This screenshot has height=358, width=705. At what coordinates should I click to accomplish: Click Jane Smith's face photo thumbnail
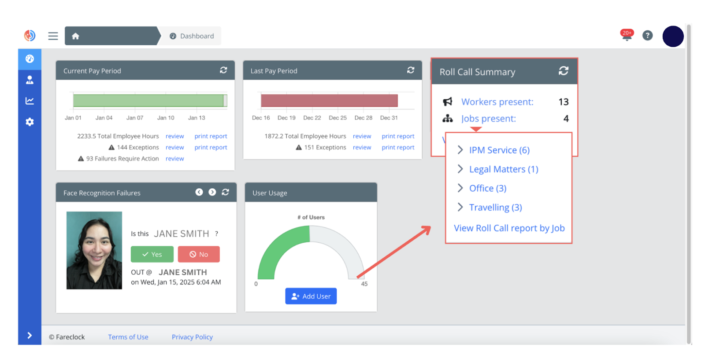(94, 250)
